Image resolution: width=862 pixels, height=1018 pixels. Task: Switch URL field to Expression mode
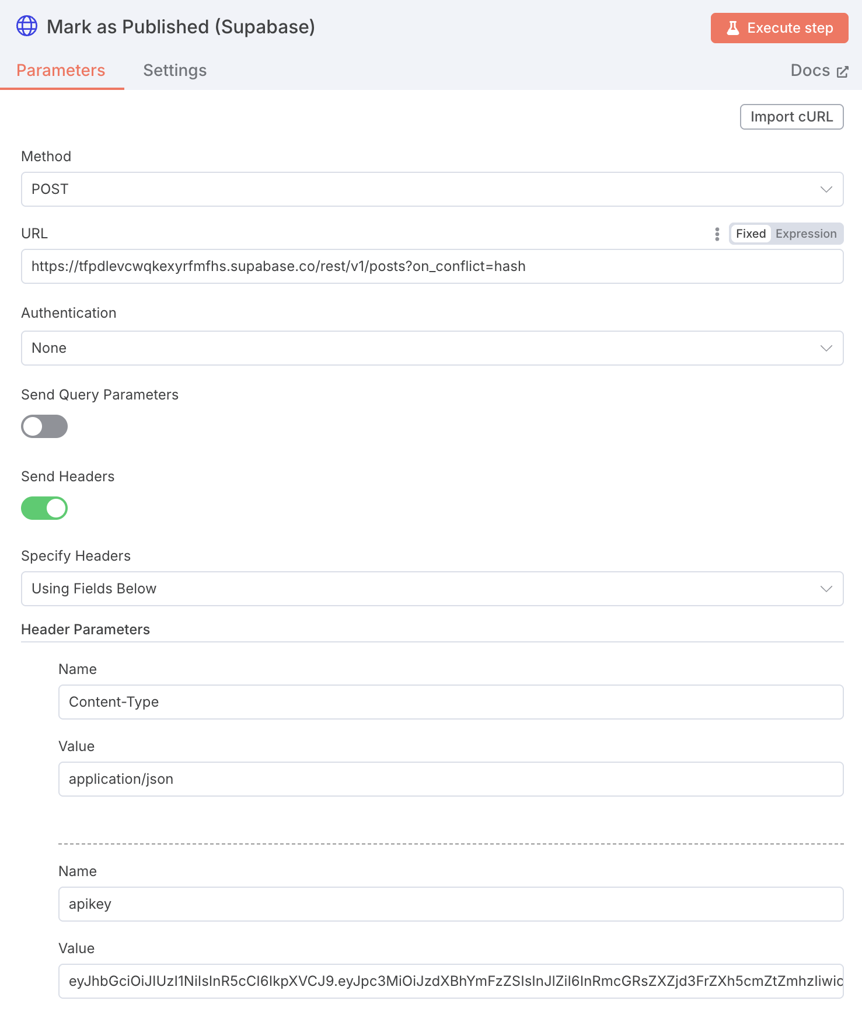[x=805, y=234]
